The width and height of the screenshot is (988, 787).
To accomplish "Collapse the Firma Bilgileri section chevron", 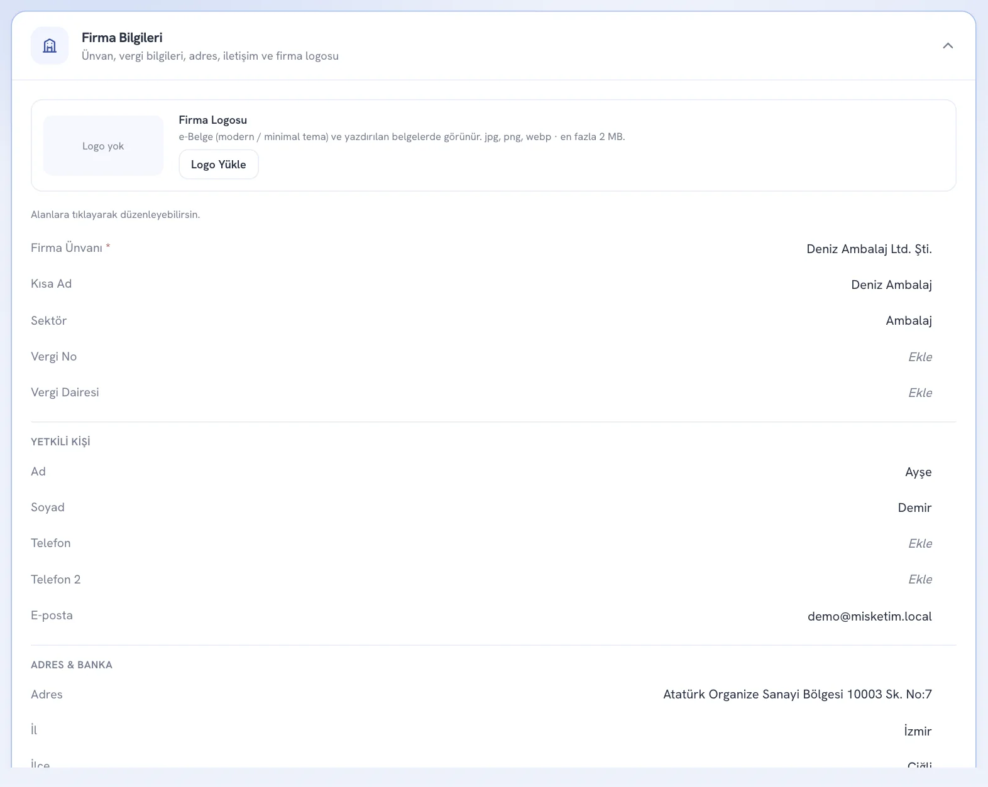I will tap(948, 46).
